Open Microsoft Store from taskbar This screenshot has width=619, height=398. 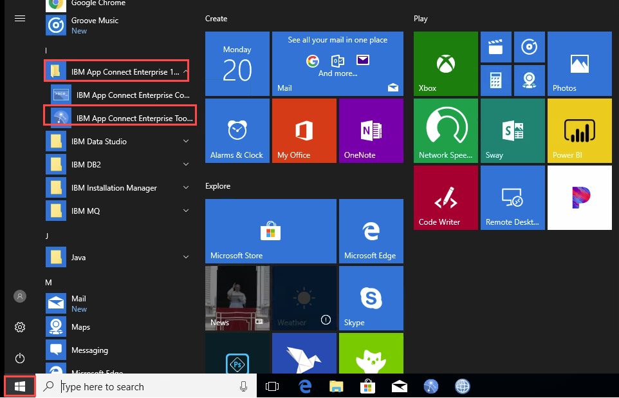[x=368, y=386]
